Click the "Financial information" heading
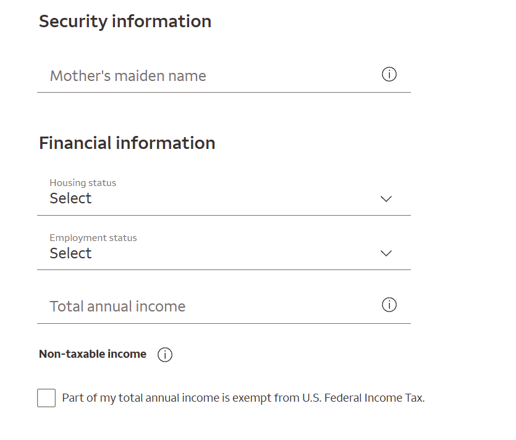 pos(127,143)
